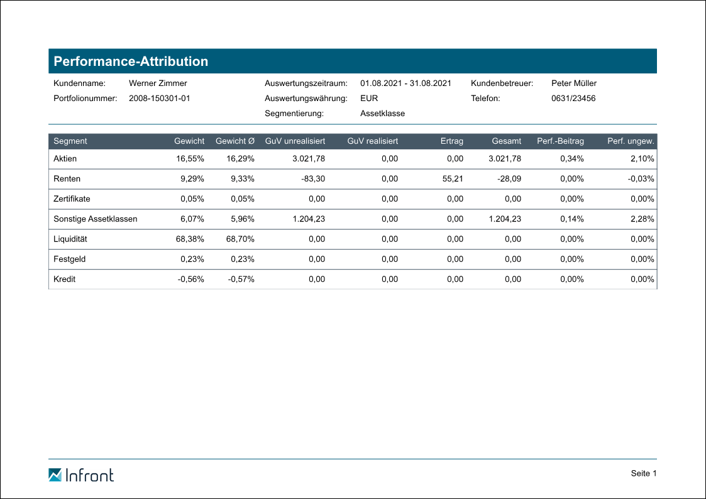The width and height of the screenshot is (706, 499).
Task: Click the phone number 0631/23456
Action: point(573,98)
